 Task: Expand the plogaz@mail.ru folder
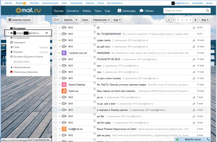click(x=8, y=33)
